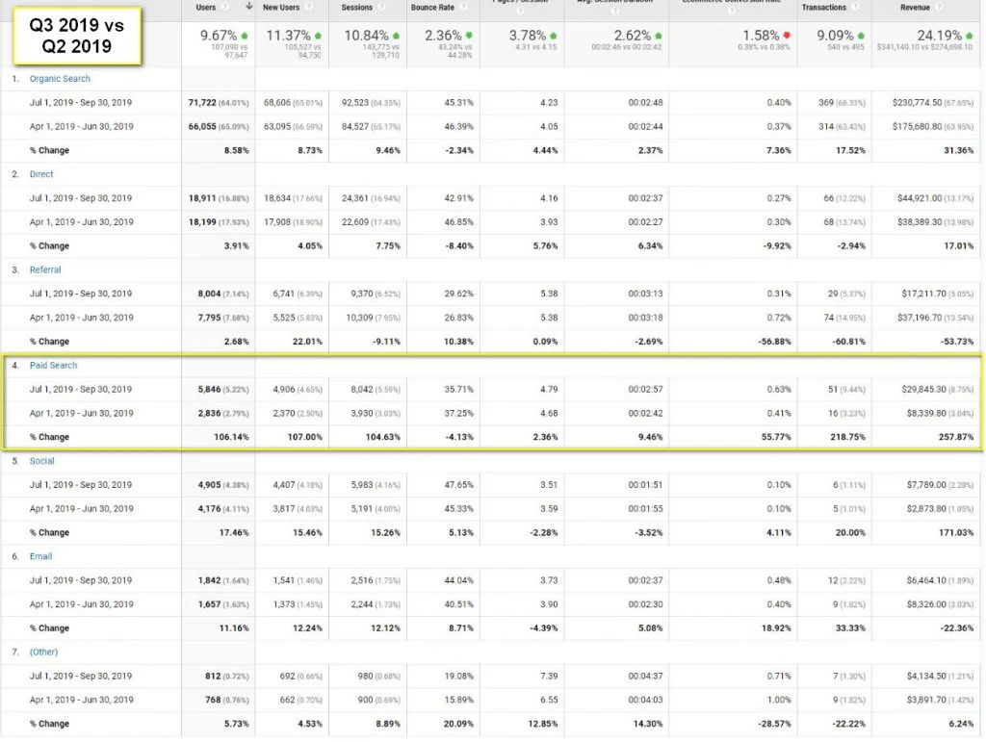Click Paid Search transactions change 218.75%
Image resolution: width=986 pixels, height=742 pixels.
pyautogui.click(x=847, y=437)
